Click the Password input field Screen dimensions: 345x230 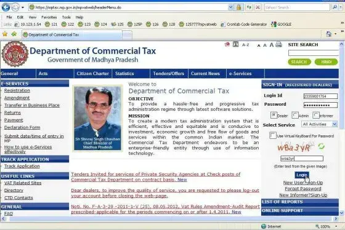coord(320,105)
